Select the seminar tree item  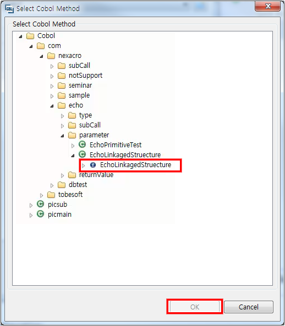click(x=80, y=85)
